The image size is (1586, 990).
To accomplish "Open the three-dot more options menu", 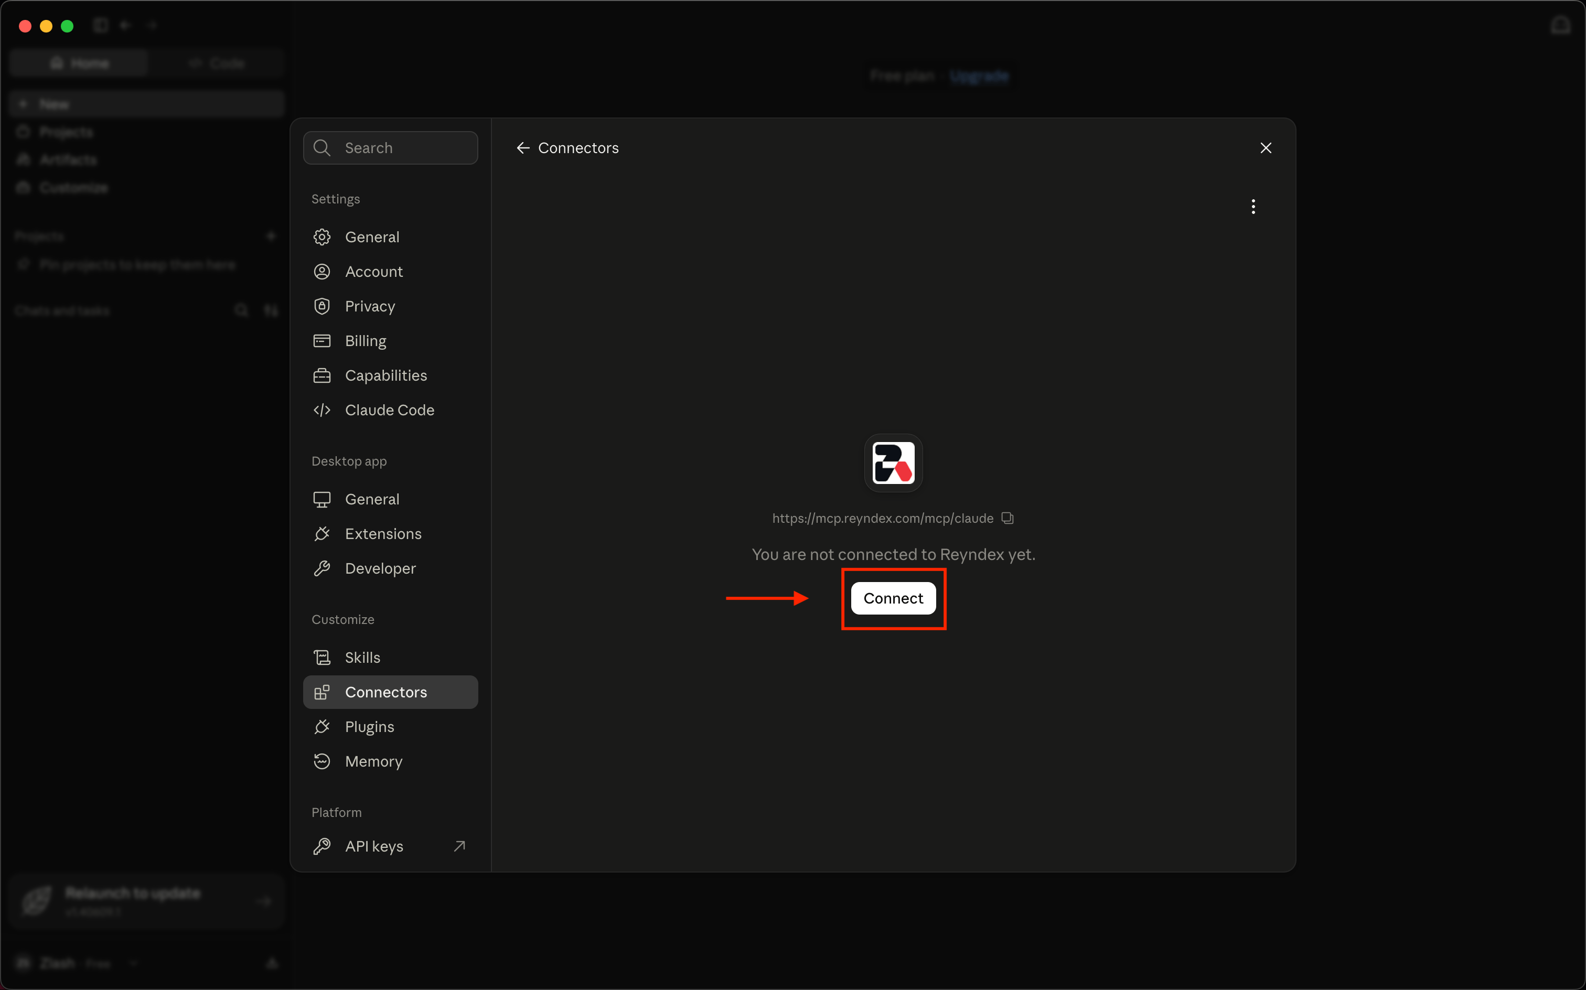I will click(1252, 207).
